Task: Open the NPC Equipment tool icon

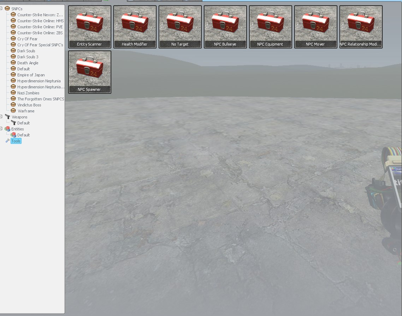Action: pyautogui.click(x=271, y=27)
